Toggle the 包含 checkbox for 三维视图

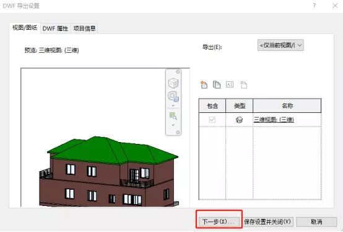pyautogui.click(x=212, y=120)
